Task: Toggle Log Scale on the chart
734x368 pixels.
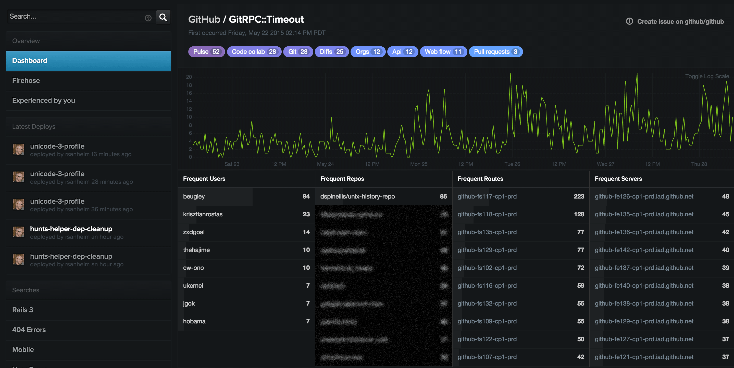Action: (707, 76)
